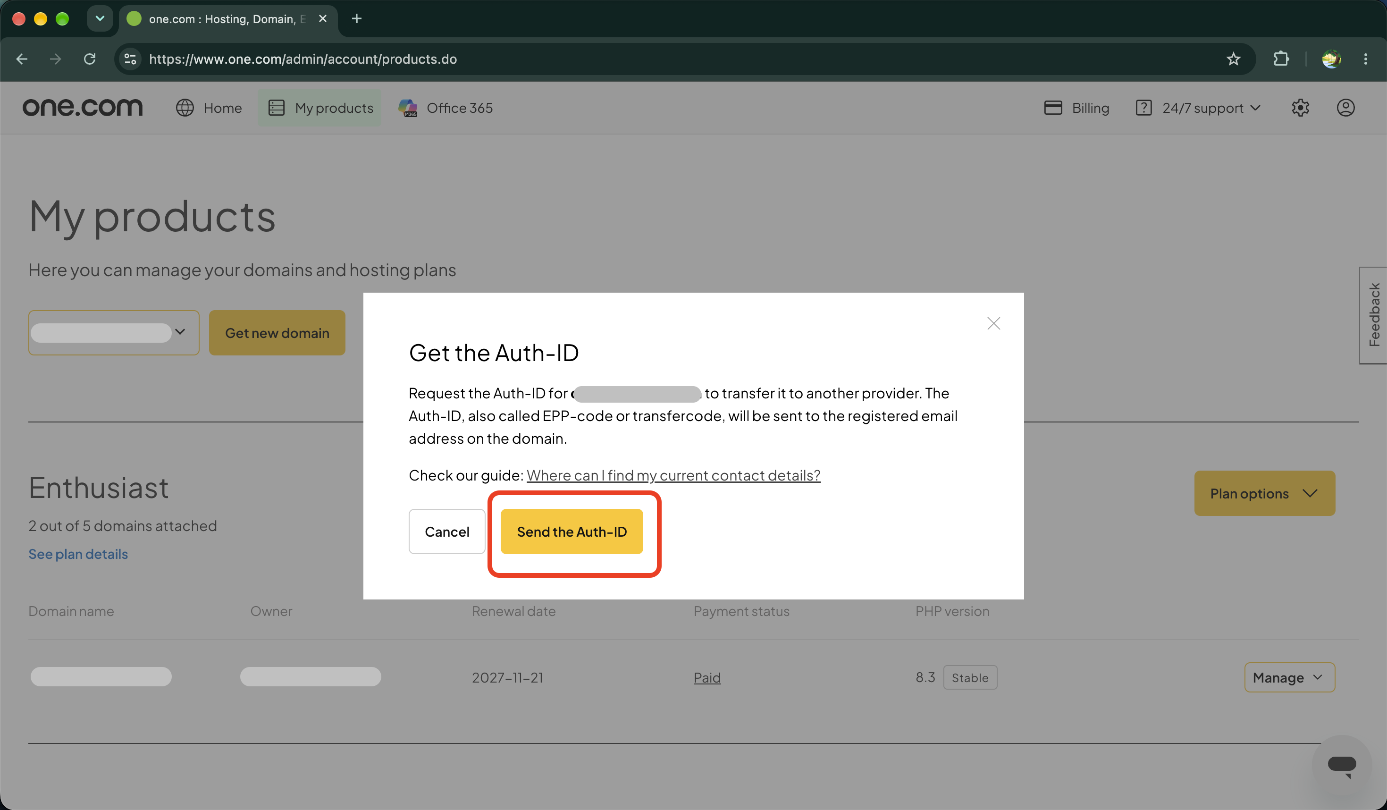Bookmark this page with star icon
Screen dimensions: 1387x810
click(1233, 59)
